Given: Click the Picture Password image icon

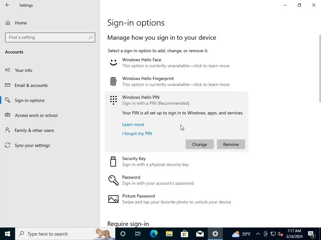Looking at the screenshot, I should click(113, 199).
